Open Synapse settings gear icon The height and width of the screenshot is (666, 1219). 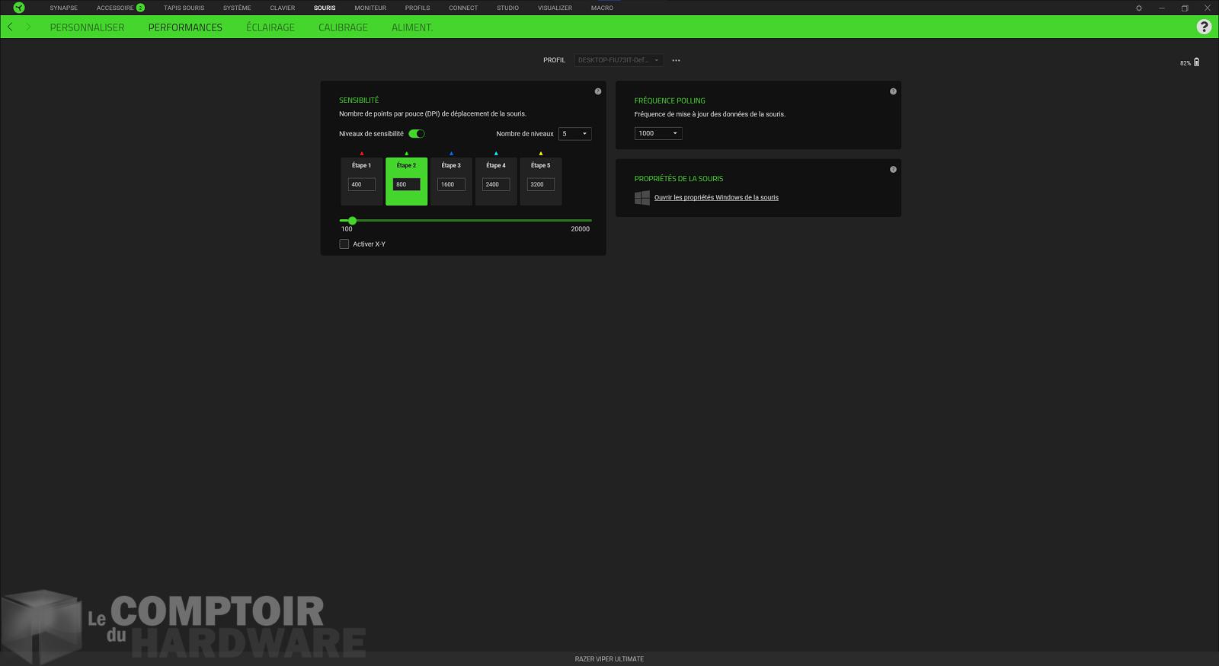1139,8
